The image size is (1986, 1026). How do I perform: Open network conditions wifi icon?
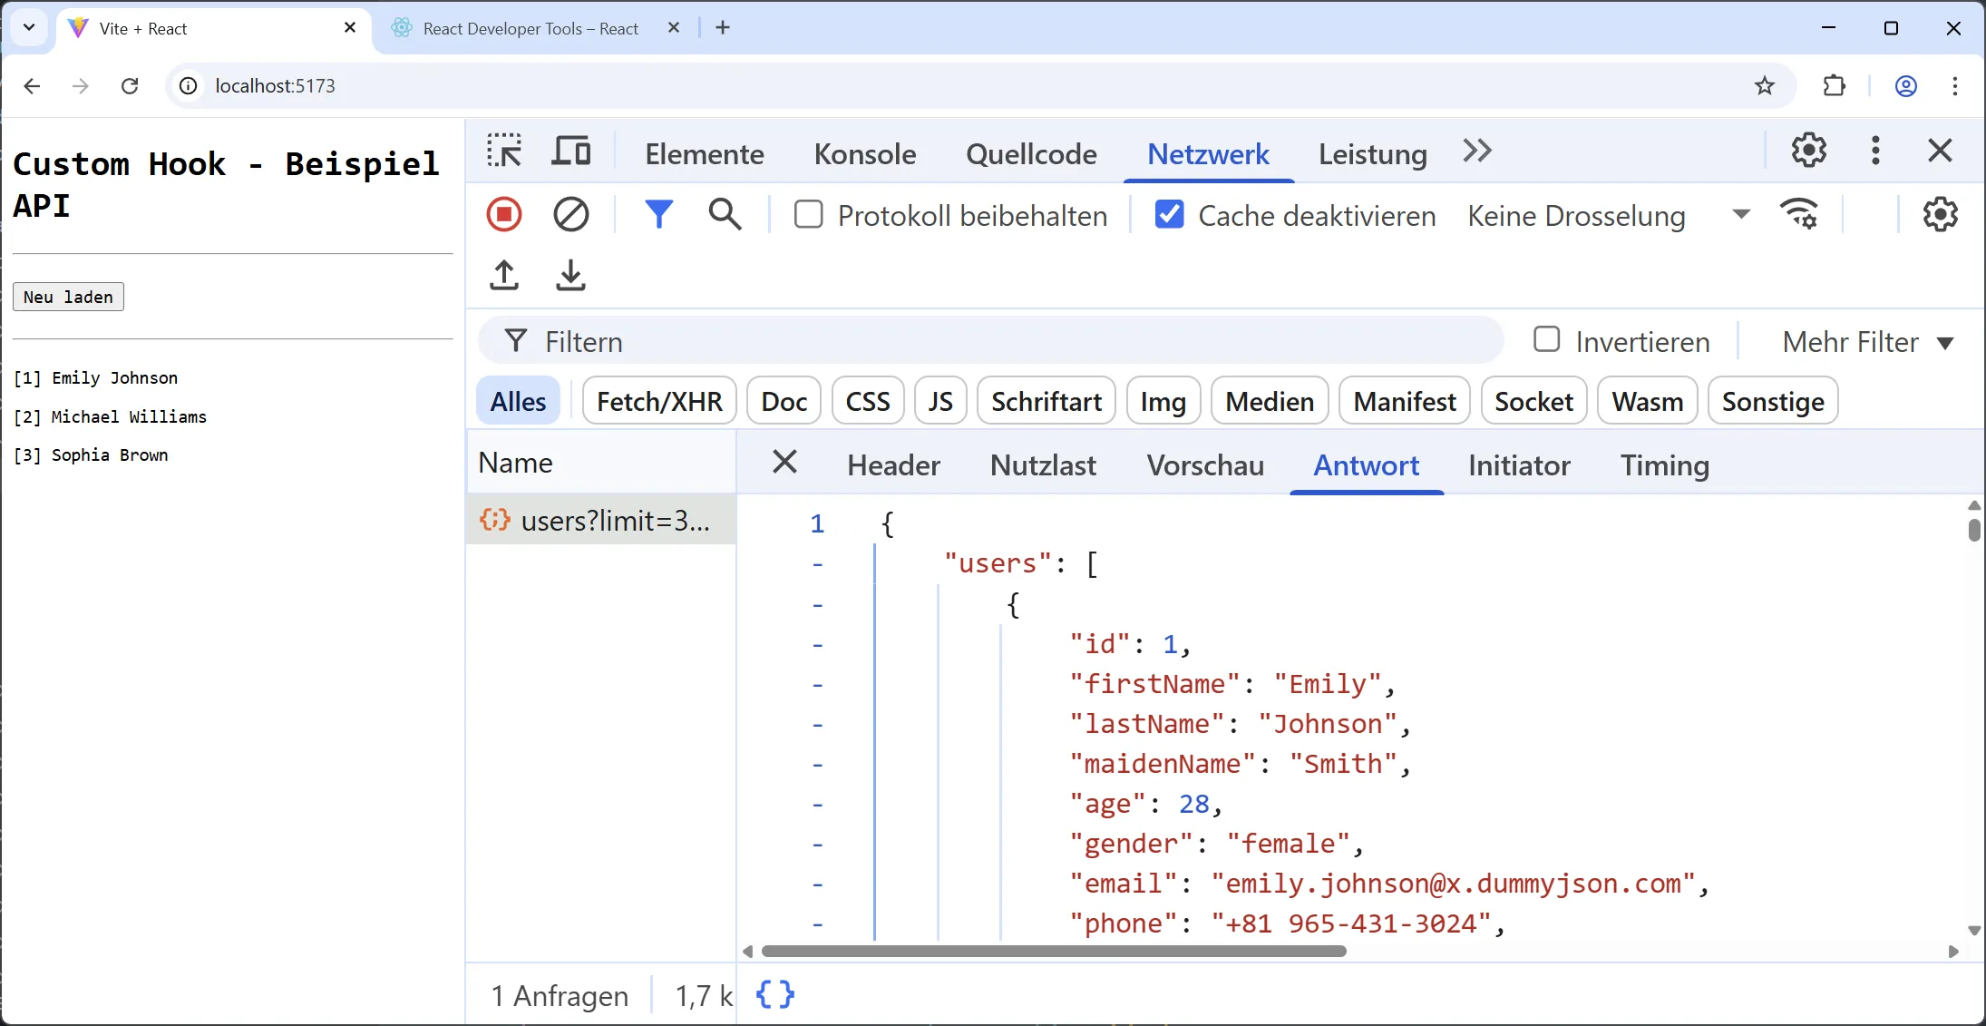[1799, 215]
